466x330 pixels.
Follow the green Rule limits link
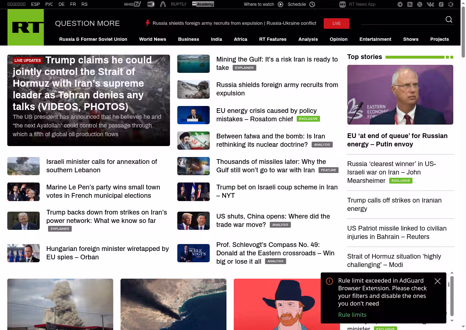pyautogui.click(x=352, y=315)
